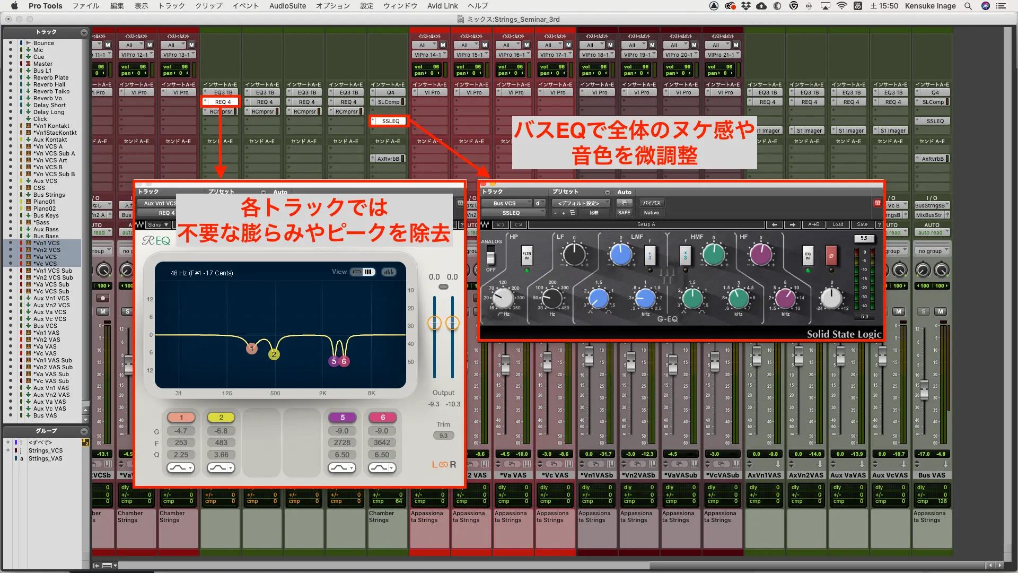This screenshot has width=1018, height=573.
Task: Click the Apple menu icon
Action: tap(14, 6)
